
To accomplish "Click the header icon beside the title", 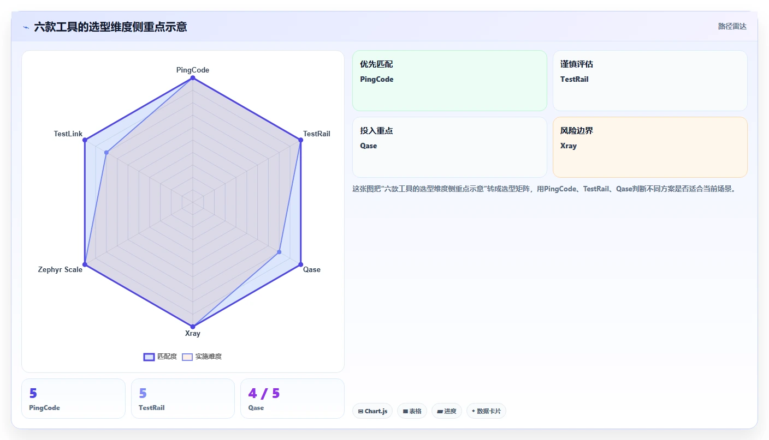I will coord(26,27).
